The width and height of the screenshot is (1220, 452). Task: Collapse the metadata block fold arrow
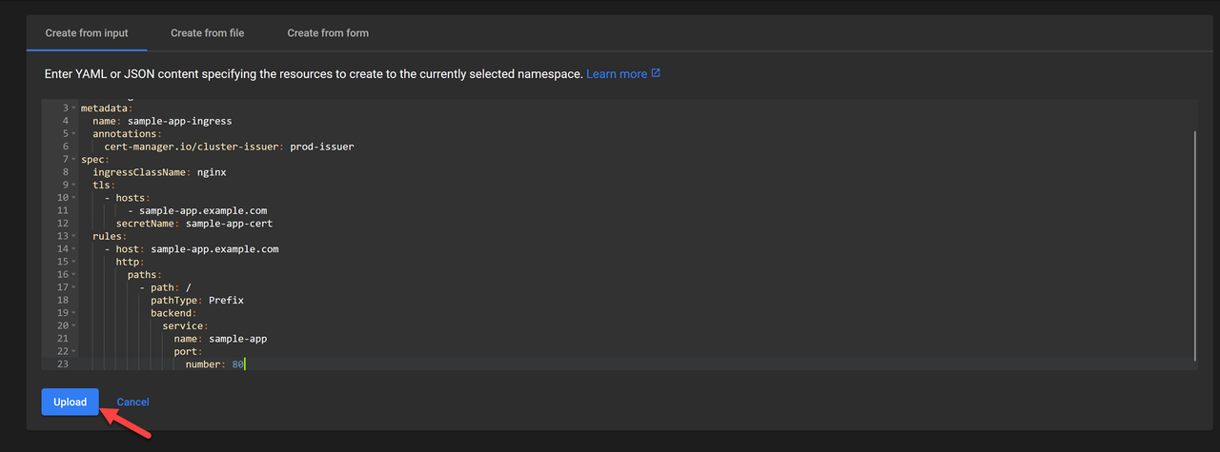click(73, 108)
